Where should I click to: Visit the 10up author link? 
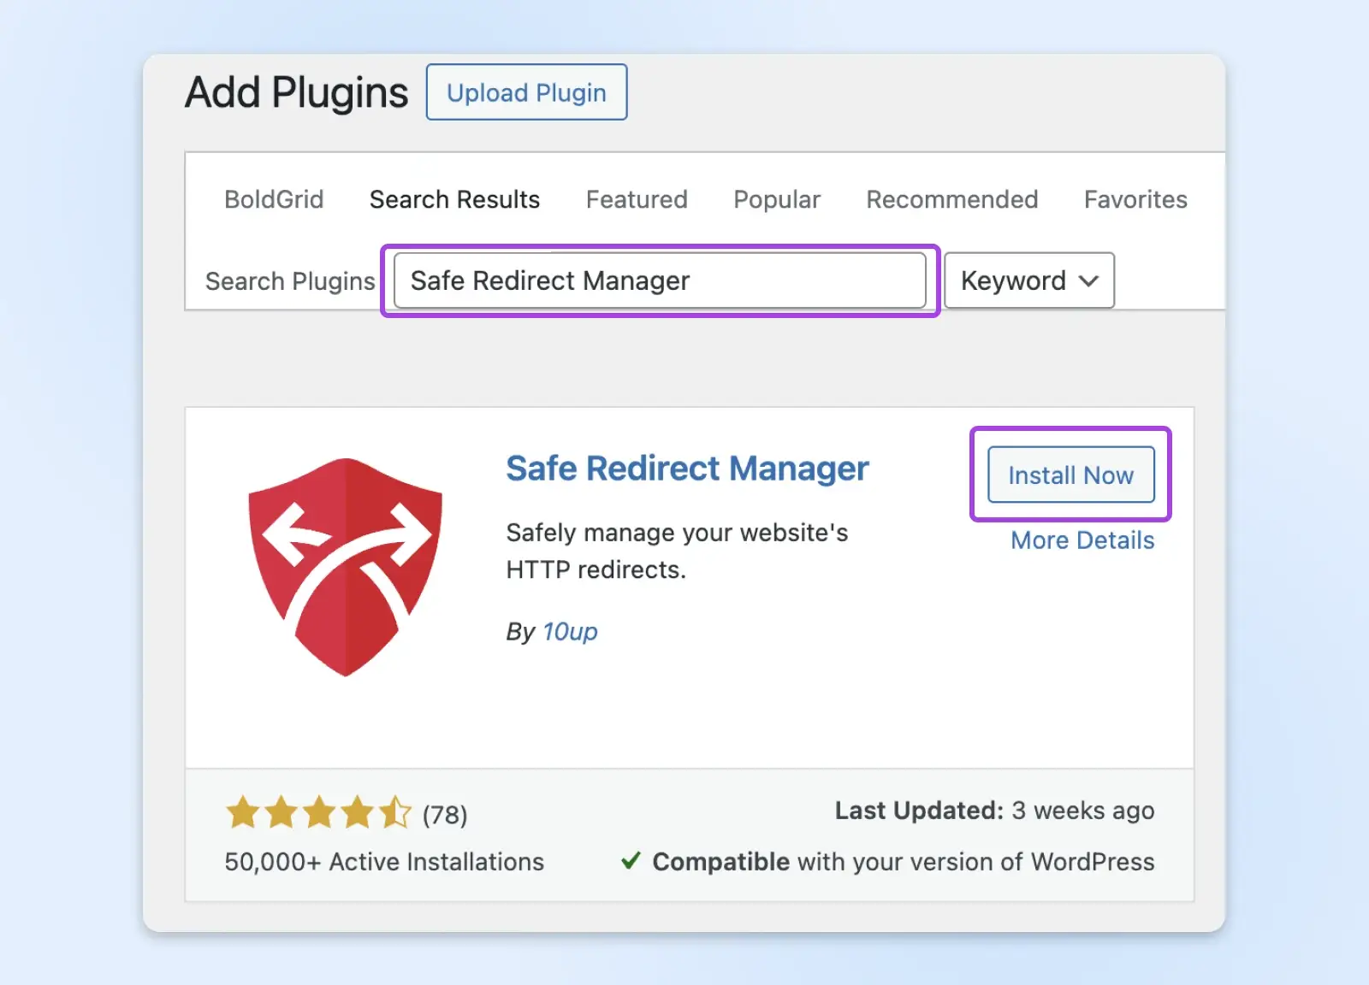pyautogui.click(x=570, y=632)
